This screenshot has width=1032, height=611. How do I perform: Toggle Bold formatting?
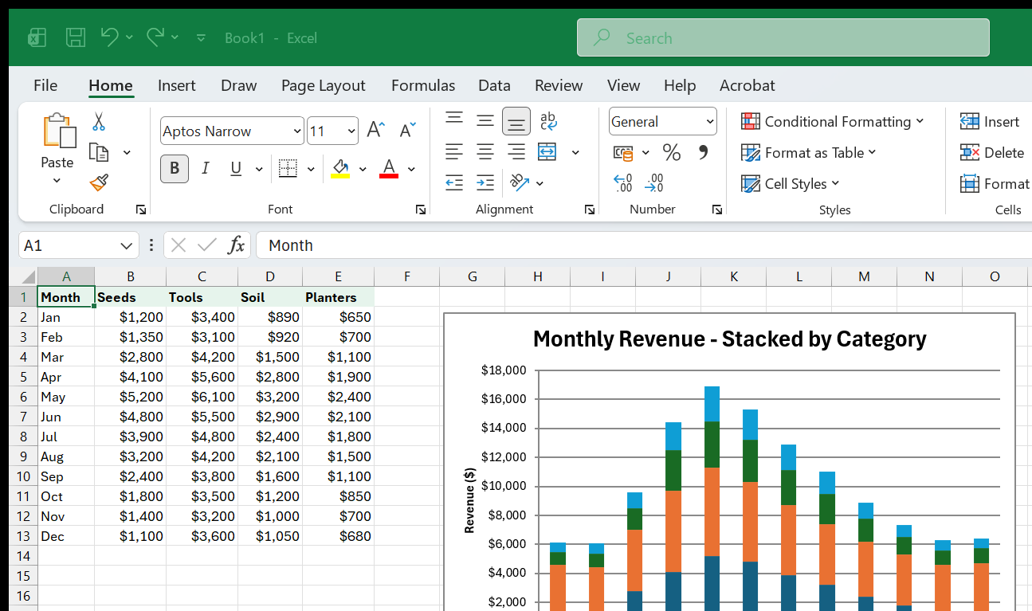click(x=175, y=168)
